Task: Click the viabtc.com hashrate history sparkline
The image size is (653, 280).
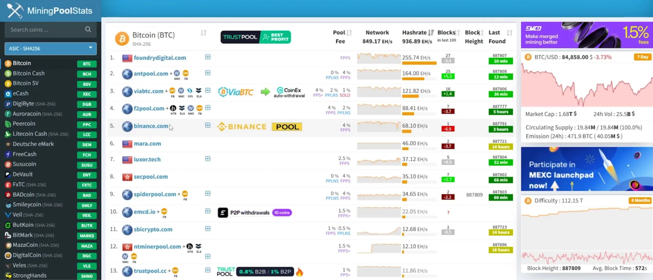Action: coord(379,92)
